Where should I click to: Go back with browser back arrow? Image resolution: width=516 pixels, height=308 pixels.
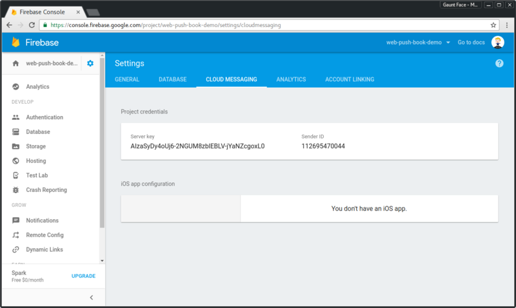coord(9,25)
